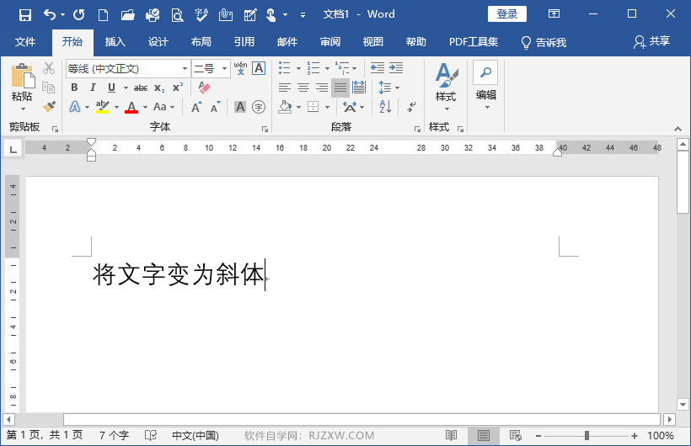Click the enclosed character 字 icon
691x446 pixels.
(x=259, y=107)
